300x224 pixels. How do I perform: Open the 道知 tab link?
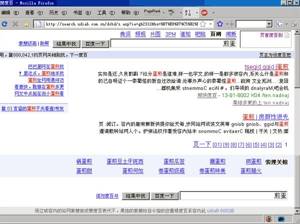coord(185,34)
